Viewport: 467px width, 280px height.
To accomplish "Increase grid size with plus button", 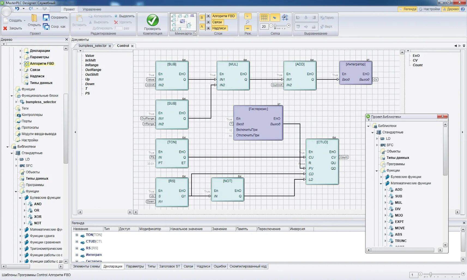I will [x=289, y=26].
